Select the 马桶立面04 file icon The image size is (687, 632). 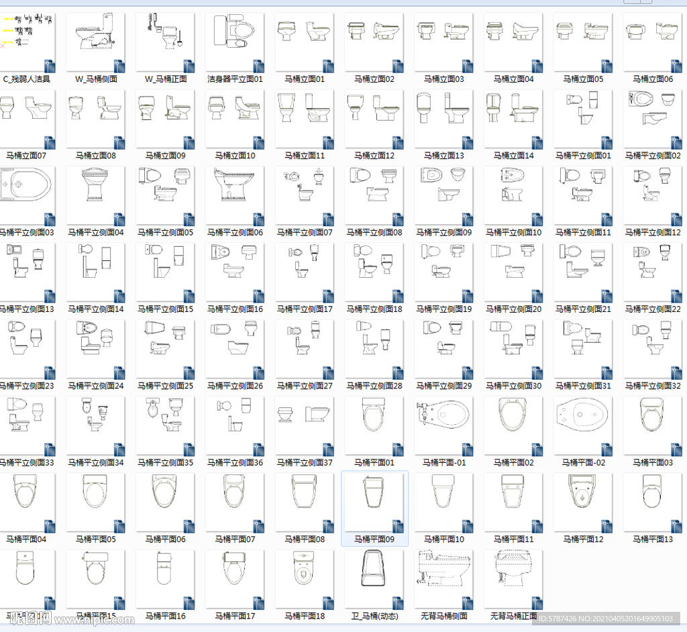tap(514, 42)
